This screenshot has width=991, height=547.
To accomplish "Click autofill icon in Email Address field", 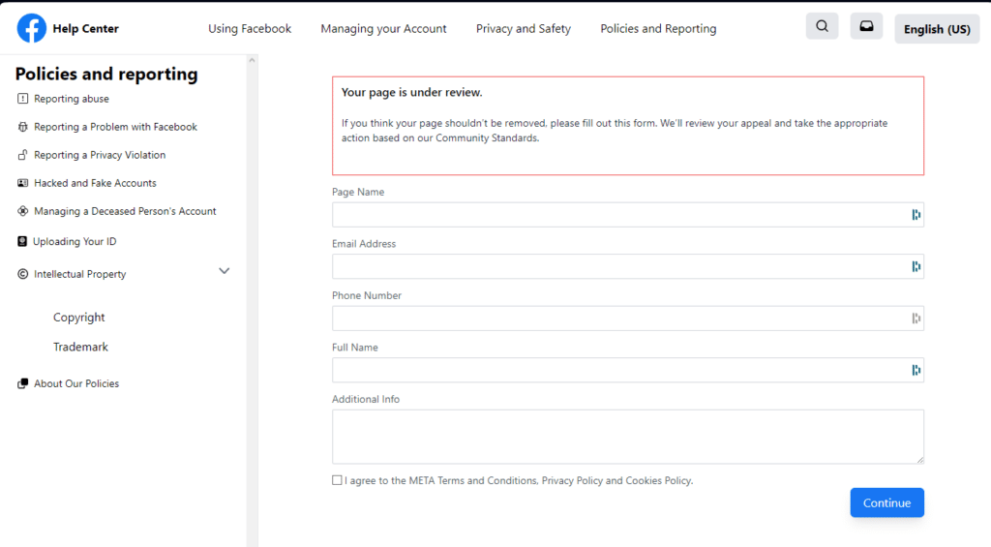I will 916,267.
